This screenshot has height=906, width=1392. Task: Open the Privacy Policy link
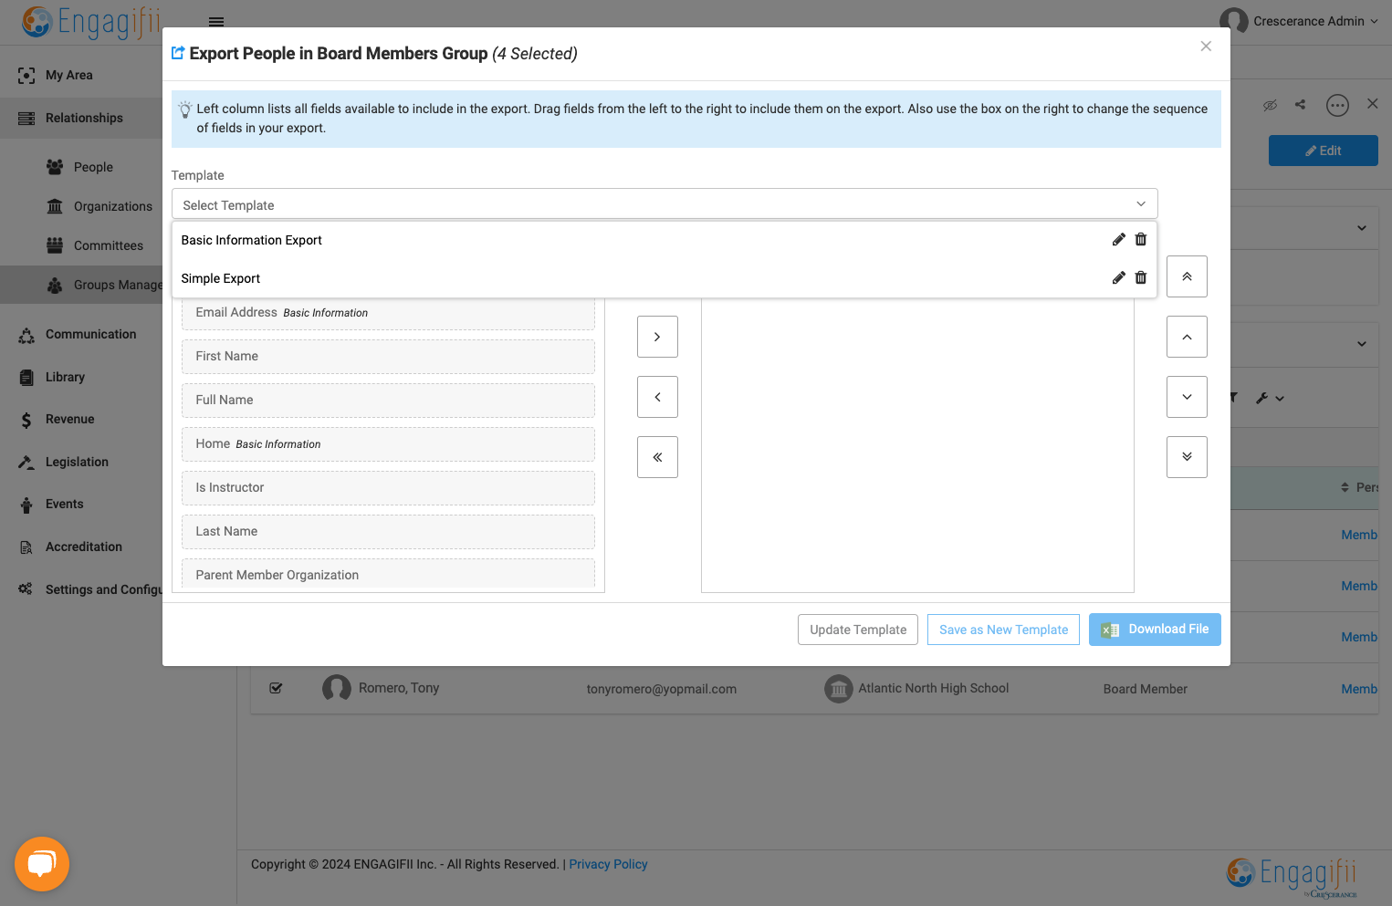coord(608,864)
